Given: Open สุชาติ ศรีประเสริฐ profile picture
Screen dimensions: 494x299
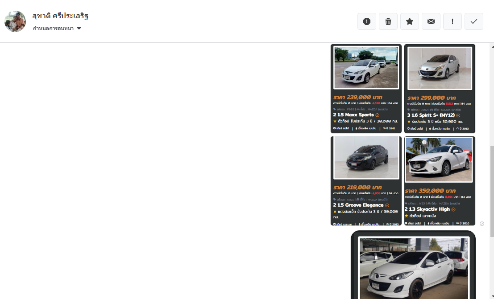Looking at the screenshot, I should point(15,21).
